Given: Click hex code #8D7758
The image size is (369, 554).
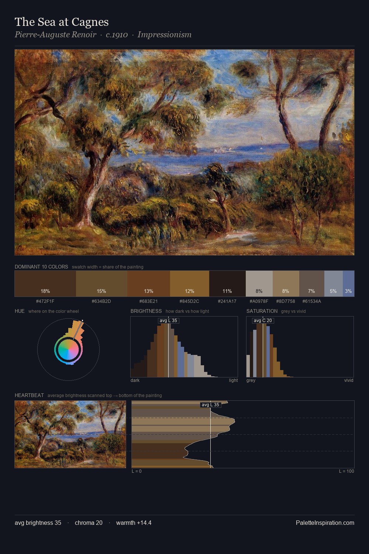Looking at the screenshot, I should (x=286, y=301).
